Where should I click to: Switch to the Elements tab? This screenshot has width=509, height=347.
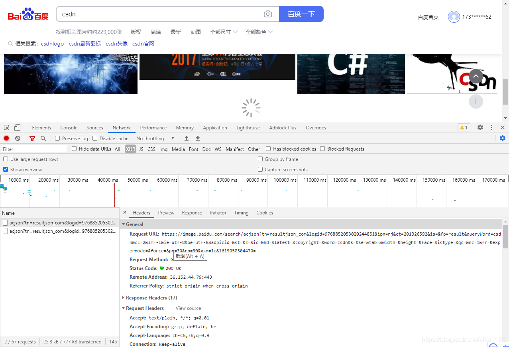pyautogui.click(x=41, y=128)
